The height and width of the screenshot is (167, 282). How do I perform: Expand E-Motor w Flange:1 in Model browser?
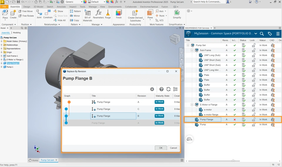click(x=1, y=60)
